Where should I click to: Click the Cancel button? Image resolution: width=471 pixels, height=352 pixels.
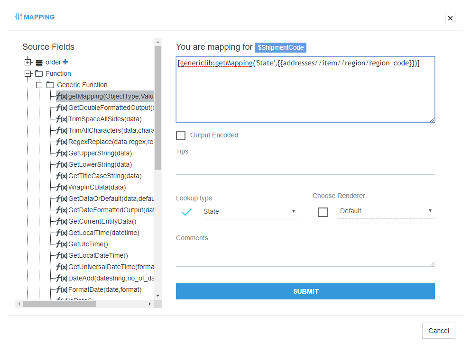tap(438, 331)
